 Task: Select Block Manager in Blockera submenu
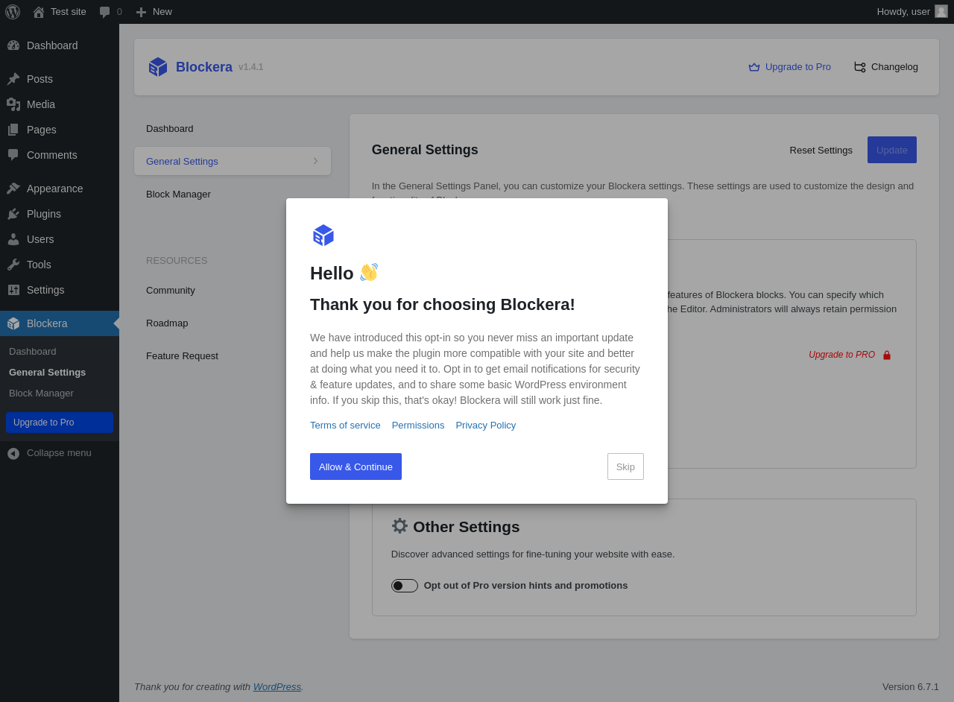point(41,393)
